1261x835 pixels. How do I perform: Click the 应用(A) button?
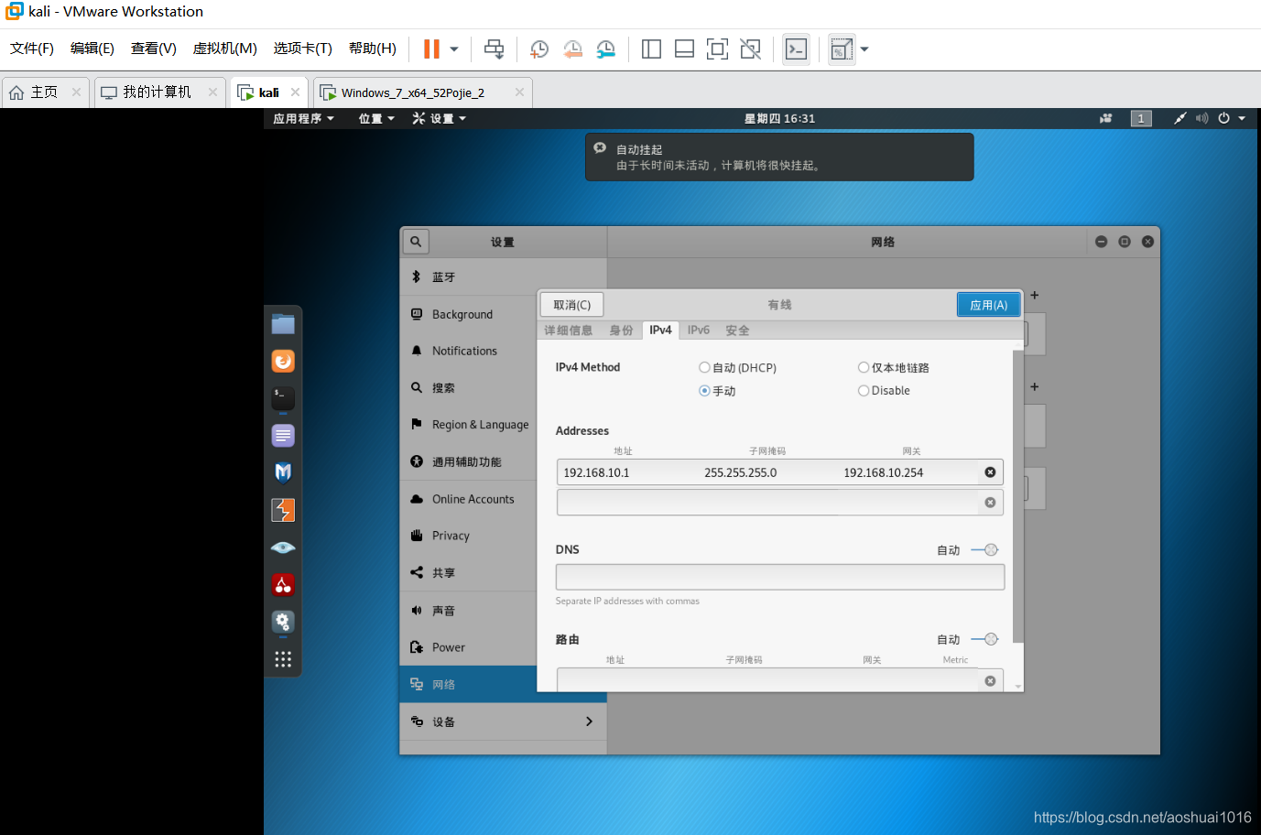pyautogui.click(x=988, y=305)
